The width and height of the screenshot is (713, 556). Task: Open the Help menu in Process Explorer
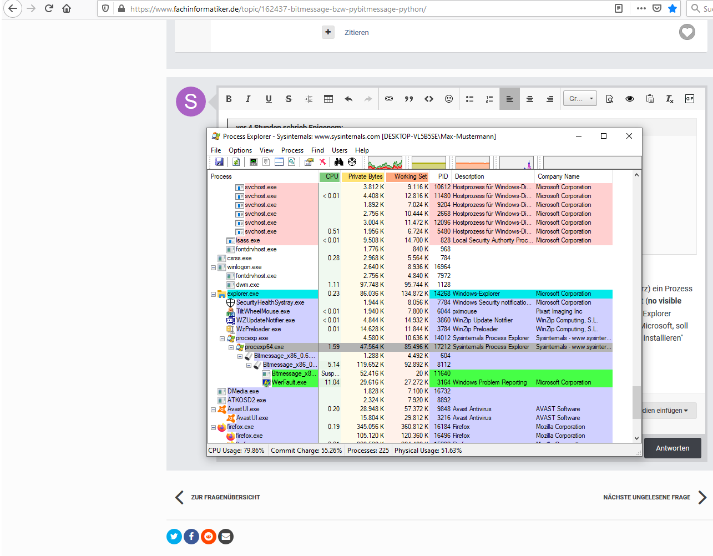pos(362,150)
